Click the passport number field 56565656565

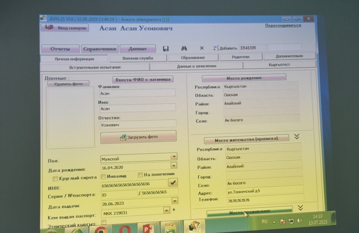tap(159, 192)
